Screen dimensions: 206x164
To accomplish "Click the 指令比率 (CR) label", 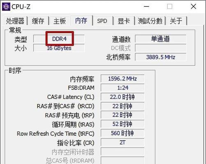I will (76, 143).
